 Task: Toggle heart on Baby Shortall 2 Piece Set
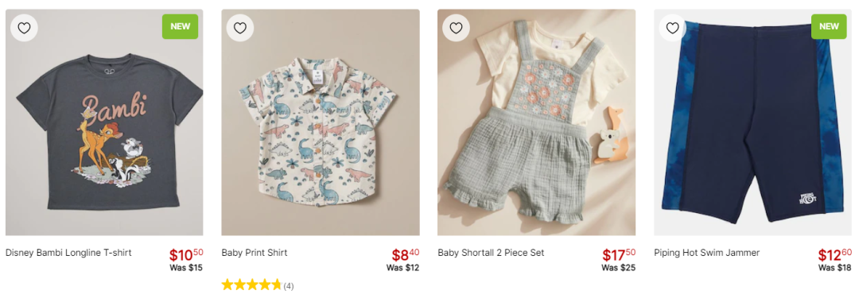[x=457, y=28]
